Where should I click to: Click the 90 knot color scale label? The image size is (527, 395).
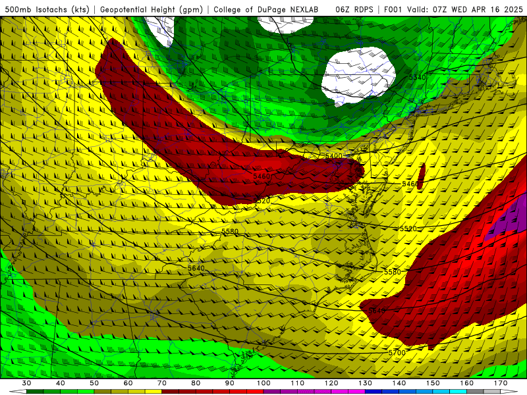229,383
